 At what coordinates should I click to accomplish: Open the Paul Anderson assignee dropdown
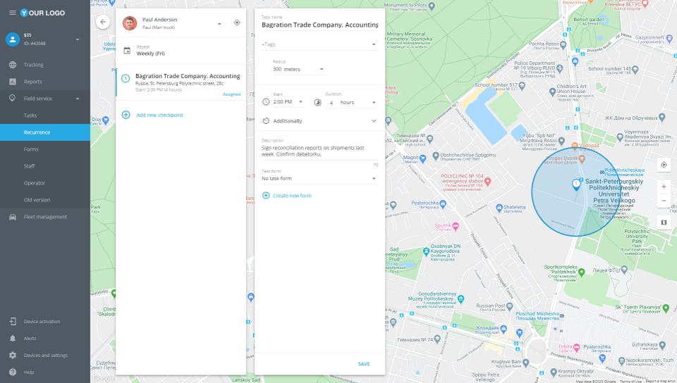click(x=219, y=24)
